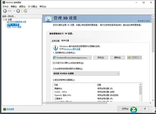Select the CUDA - GPUs feature row
This screenshot has width=156, height=114.
point(96,92)
